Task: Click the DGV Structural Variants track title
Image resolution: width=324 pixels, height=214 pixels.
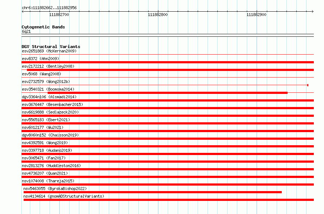Action: [x=51, y=47]
